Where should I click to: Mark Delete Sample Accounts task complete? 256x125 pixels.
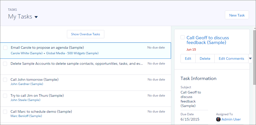[x=5, y=64]
